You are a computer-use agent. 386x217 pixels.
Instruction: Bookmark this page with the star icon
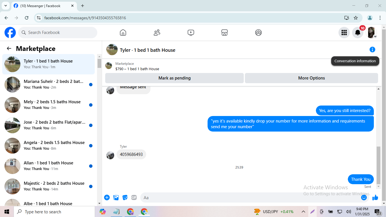(356, 18)
